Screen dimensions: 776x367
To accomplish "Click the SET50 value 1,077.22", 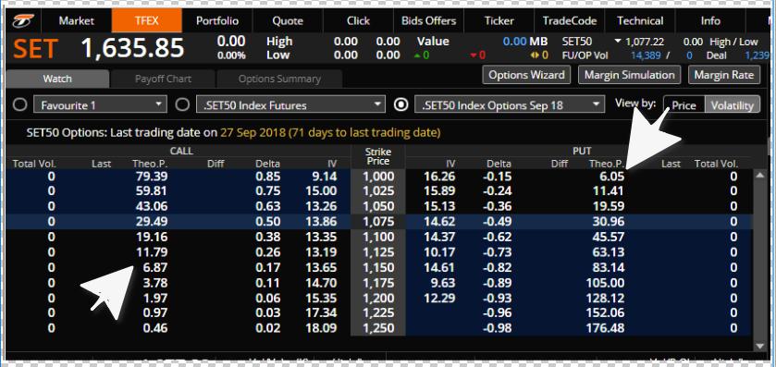I will (645, 42).
